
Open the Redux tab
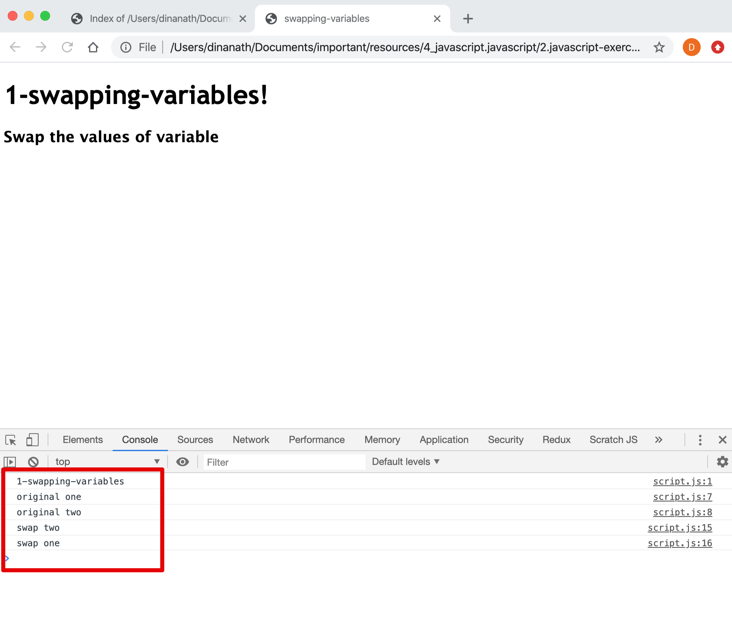pos(556,440)
